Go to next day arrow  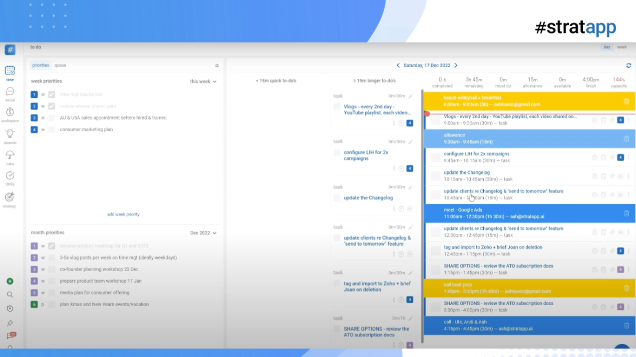click(456, 65)
